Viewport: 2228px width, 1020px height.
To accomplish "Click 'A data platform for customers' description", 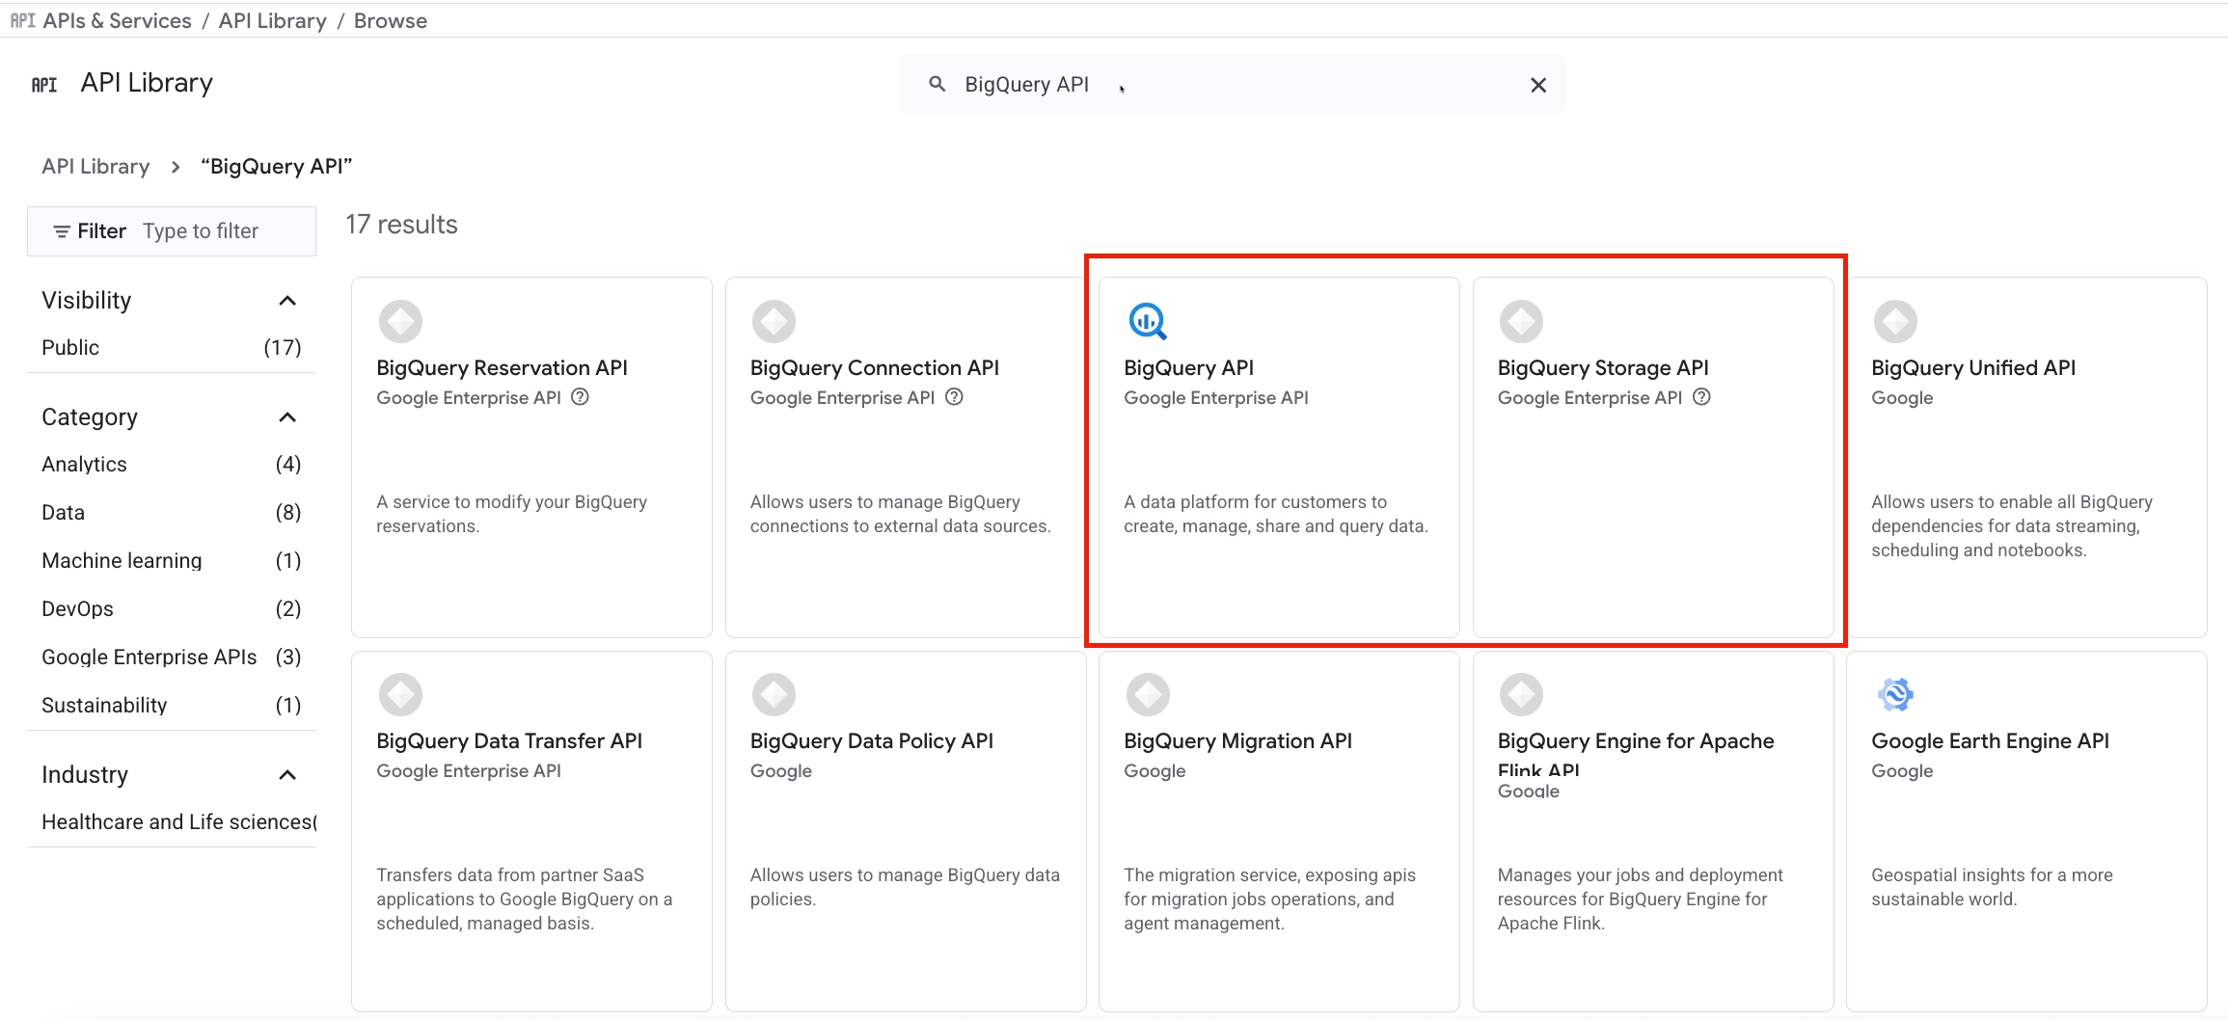I will pos(1276,514).
